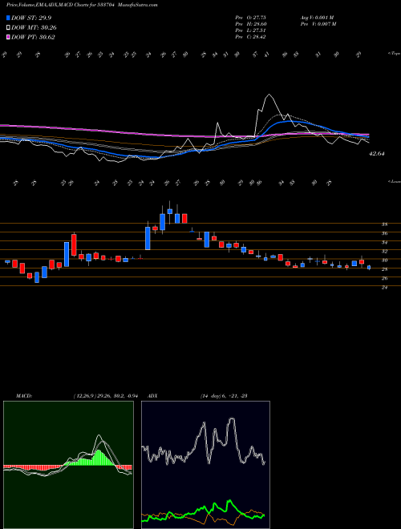
Task: Click price axis label 28
Action: pos(384,269)
